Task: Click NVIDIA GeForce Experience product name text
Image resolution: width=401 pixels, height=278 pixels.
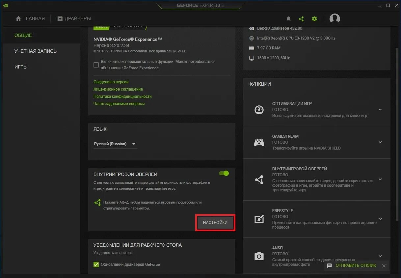Action: coord(128,39)
